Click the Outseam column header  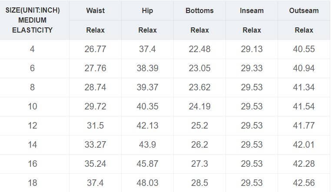[x=304, y=10]
